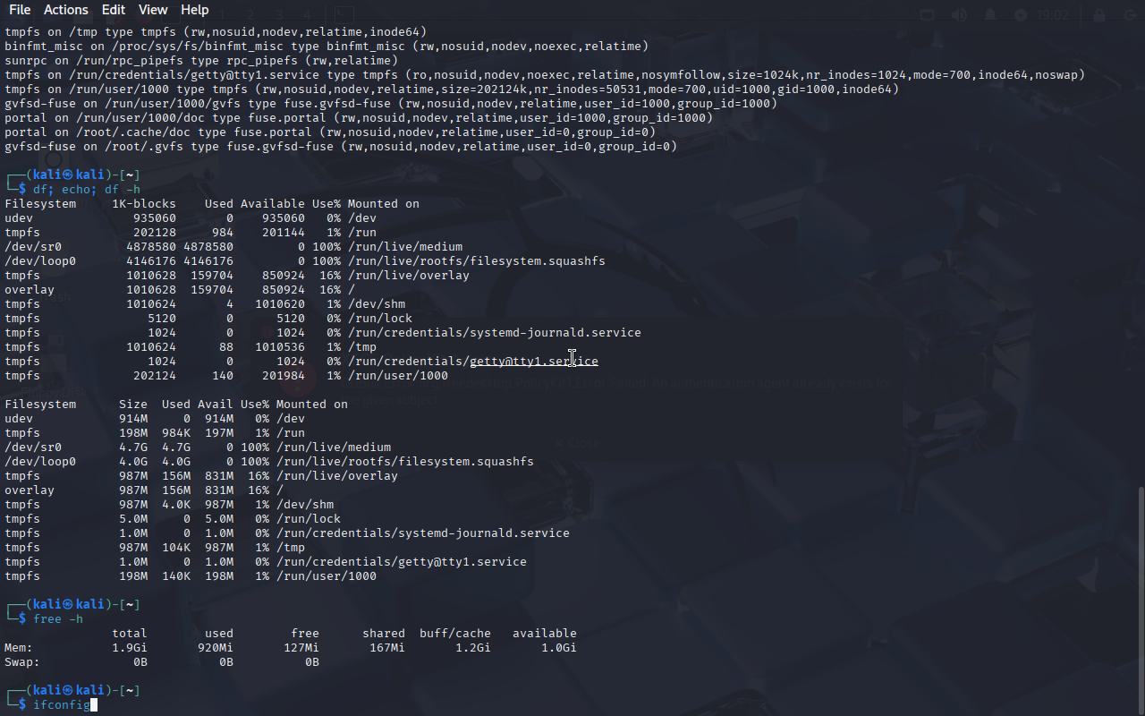This screenshot has height=716, width=1145.
Task: Click the 'gvfsd-fuse on /root/.gvfs' mount line
Action: coord(341,147)
